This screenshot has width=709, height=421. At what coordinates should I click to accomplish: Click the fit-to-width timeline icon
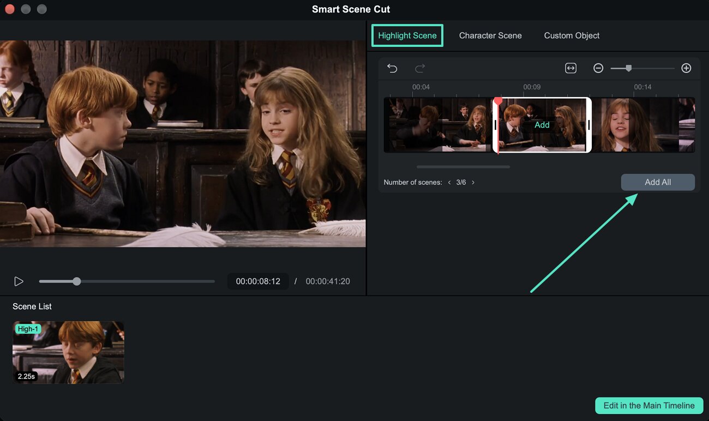(570, 68)
